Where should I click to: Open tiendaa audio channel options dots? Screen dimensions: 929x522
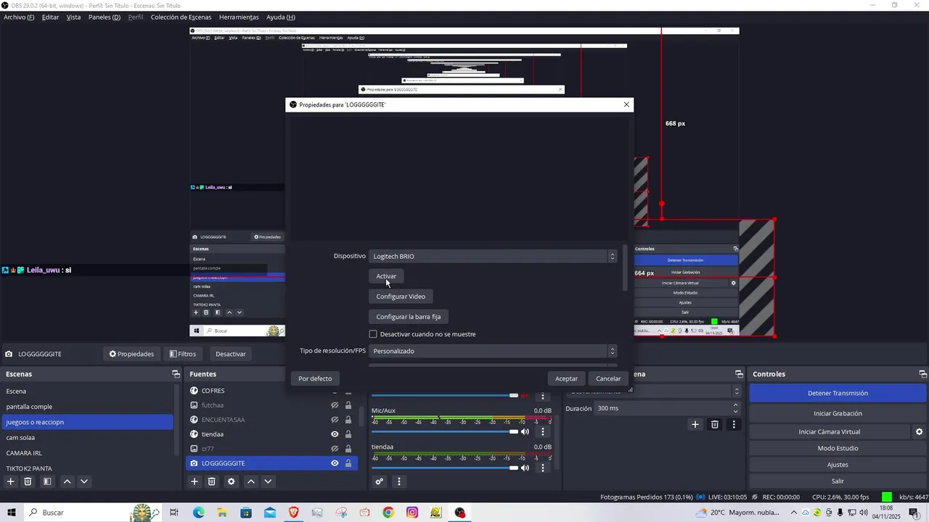543,468
